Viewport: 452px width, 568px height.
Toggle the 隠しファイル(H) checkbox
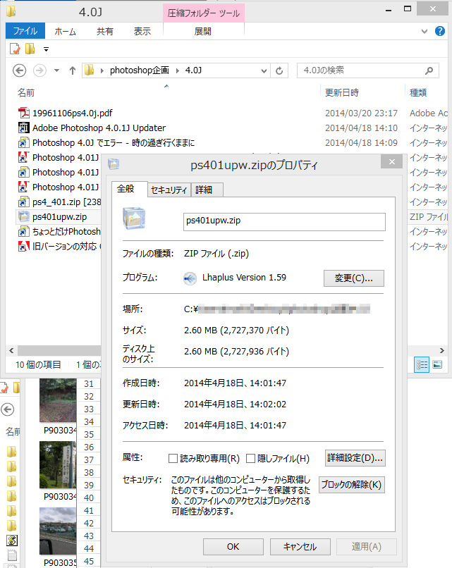coord(250,459)
